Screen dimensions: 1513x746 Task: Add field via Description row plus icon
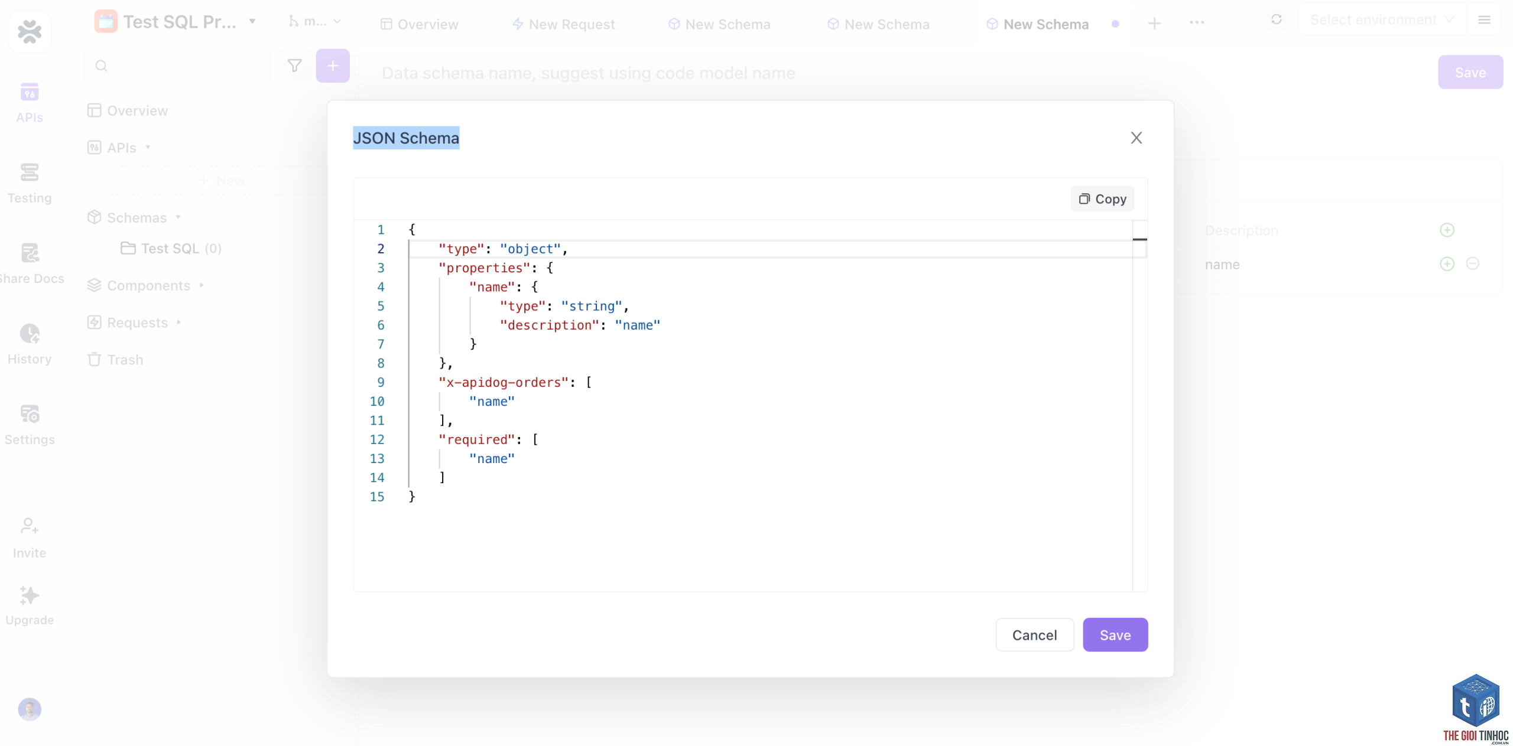click(1447, 230)
